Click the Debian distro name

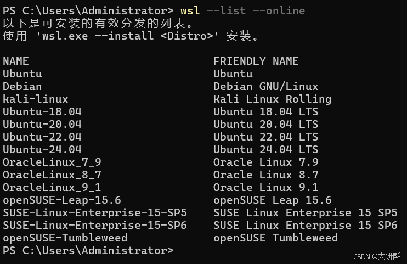(x=22, y=87)
